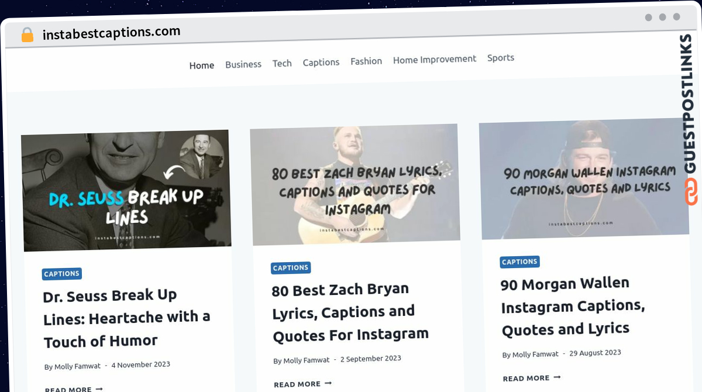Click Captions tag above Morgan Wallen article
702x392 pixels.
coord(519,262)
